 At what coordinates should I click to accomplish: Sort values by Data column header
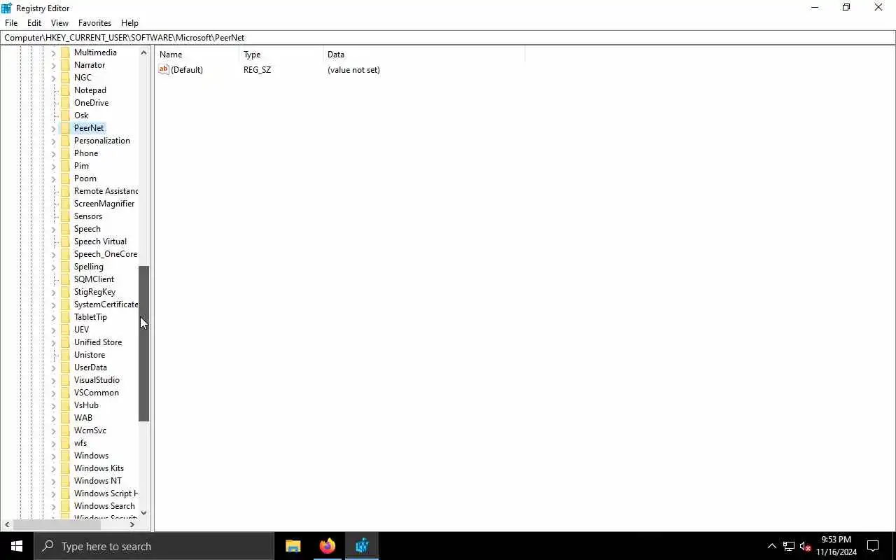click(x=423, y=55)
